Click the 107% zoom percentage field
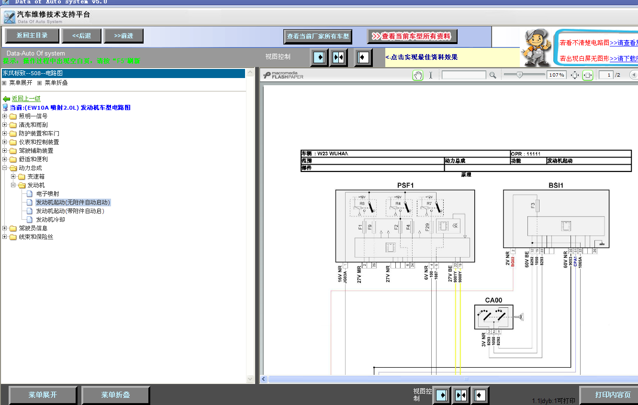 coord(557,75)
